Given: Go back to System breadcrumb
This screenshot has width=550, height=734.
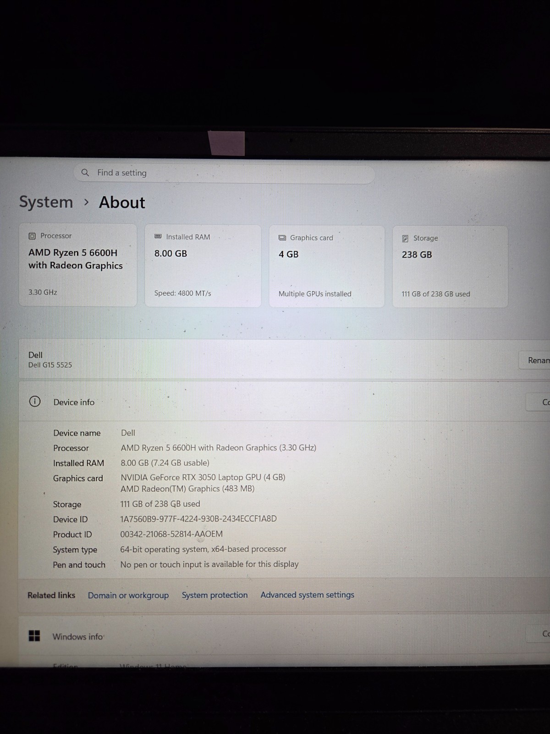Looking at the screenshot, I should click(x=46, y=202).
